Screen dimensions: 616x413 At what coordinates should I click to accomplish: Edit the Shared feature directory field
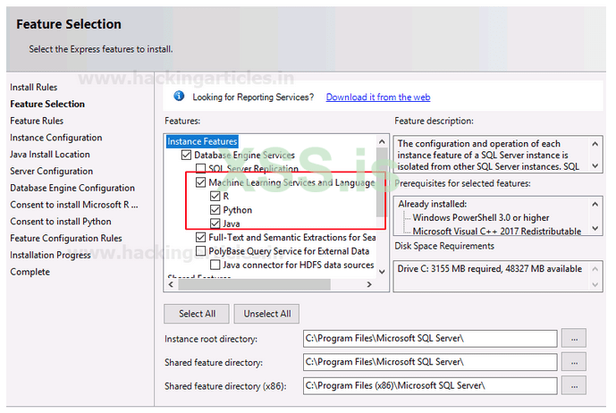click(430, 362)
